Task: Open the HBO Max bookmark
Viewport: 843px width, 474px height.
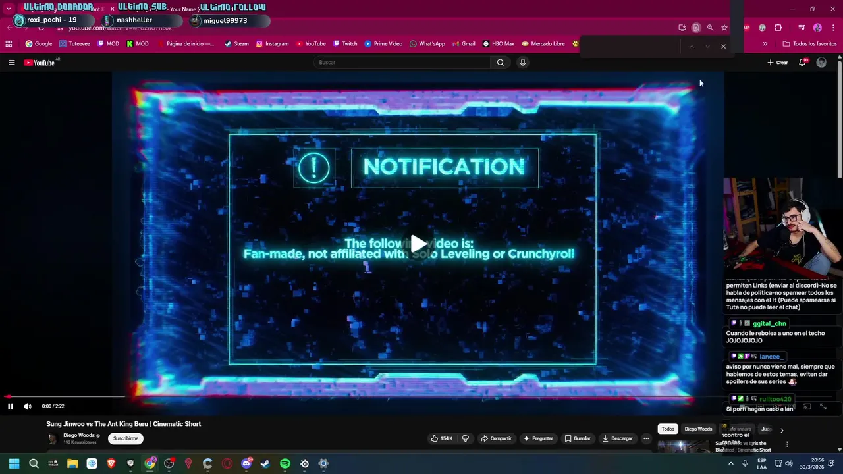Action: 498,44
